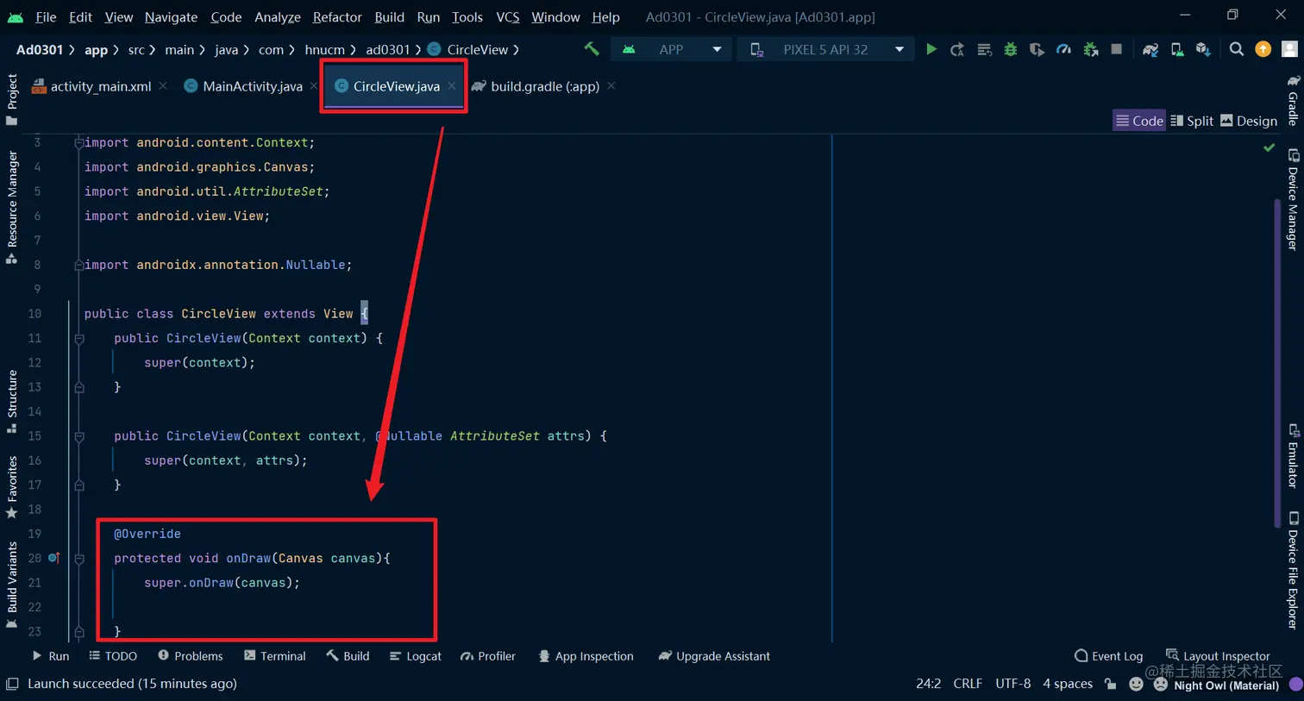Viewport: 1304px width, 701px height.
Task: Change CRLF line separator in status bar
Action: [967, 684]
